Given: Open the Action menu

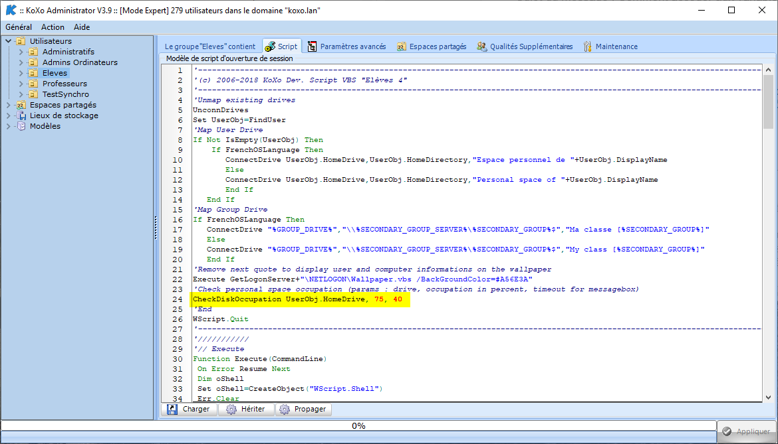Looking at the screenshot, I should click(x=53, y=27).
